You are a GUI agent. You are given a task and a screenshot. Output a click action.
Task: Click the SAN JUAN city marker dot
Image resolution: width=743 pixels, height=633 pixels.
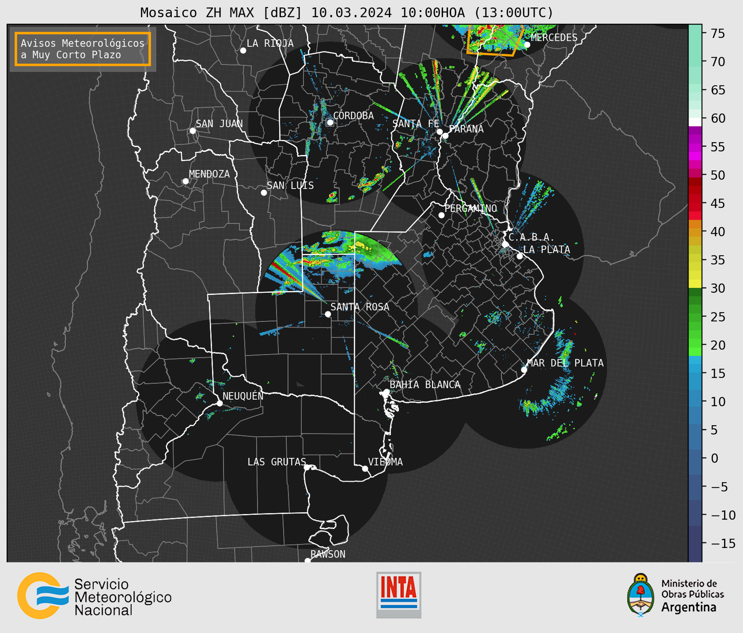192,131
